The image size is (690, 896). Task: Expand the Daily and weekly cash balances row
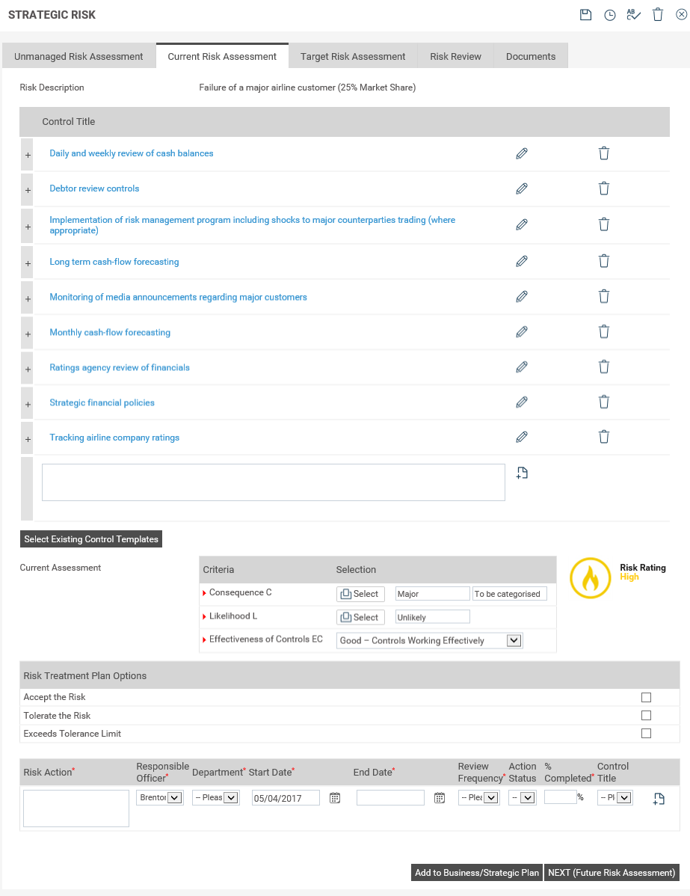27,154
